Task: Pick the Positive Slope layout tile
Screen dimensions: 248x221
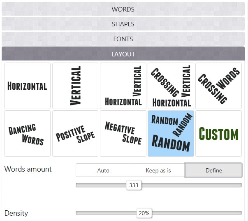Action: (75, 133)
